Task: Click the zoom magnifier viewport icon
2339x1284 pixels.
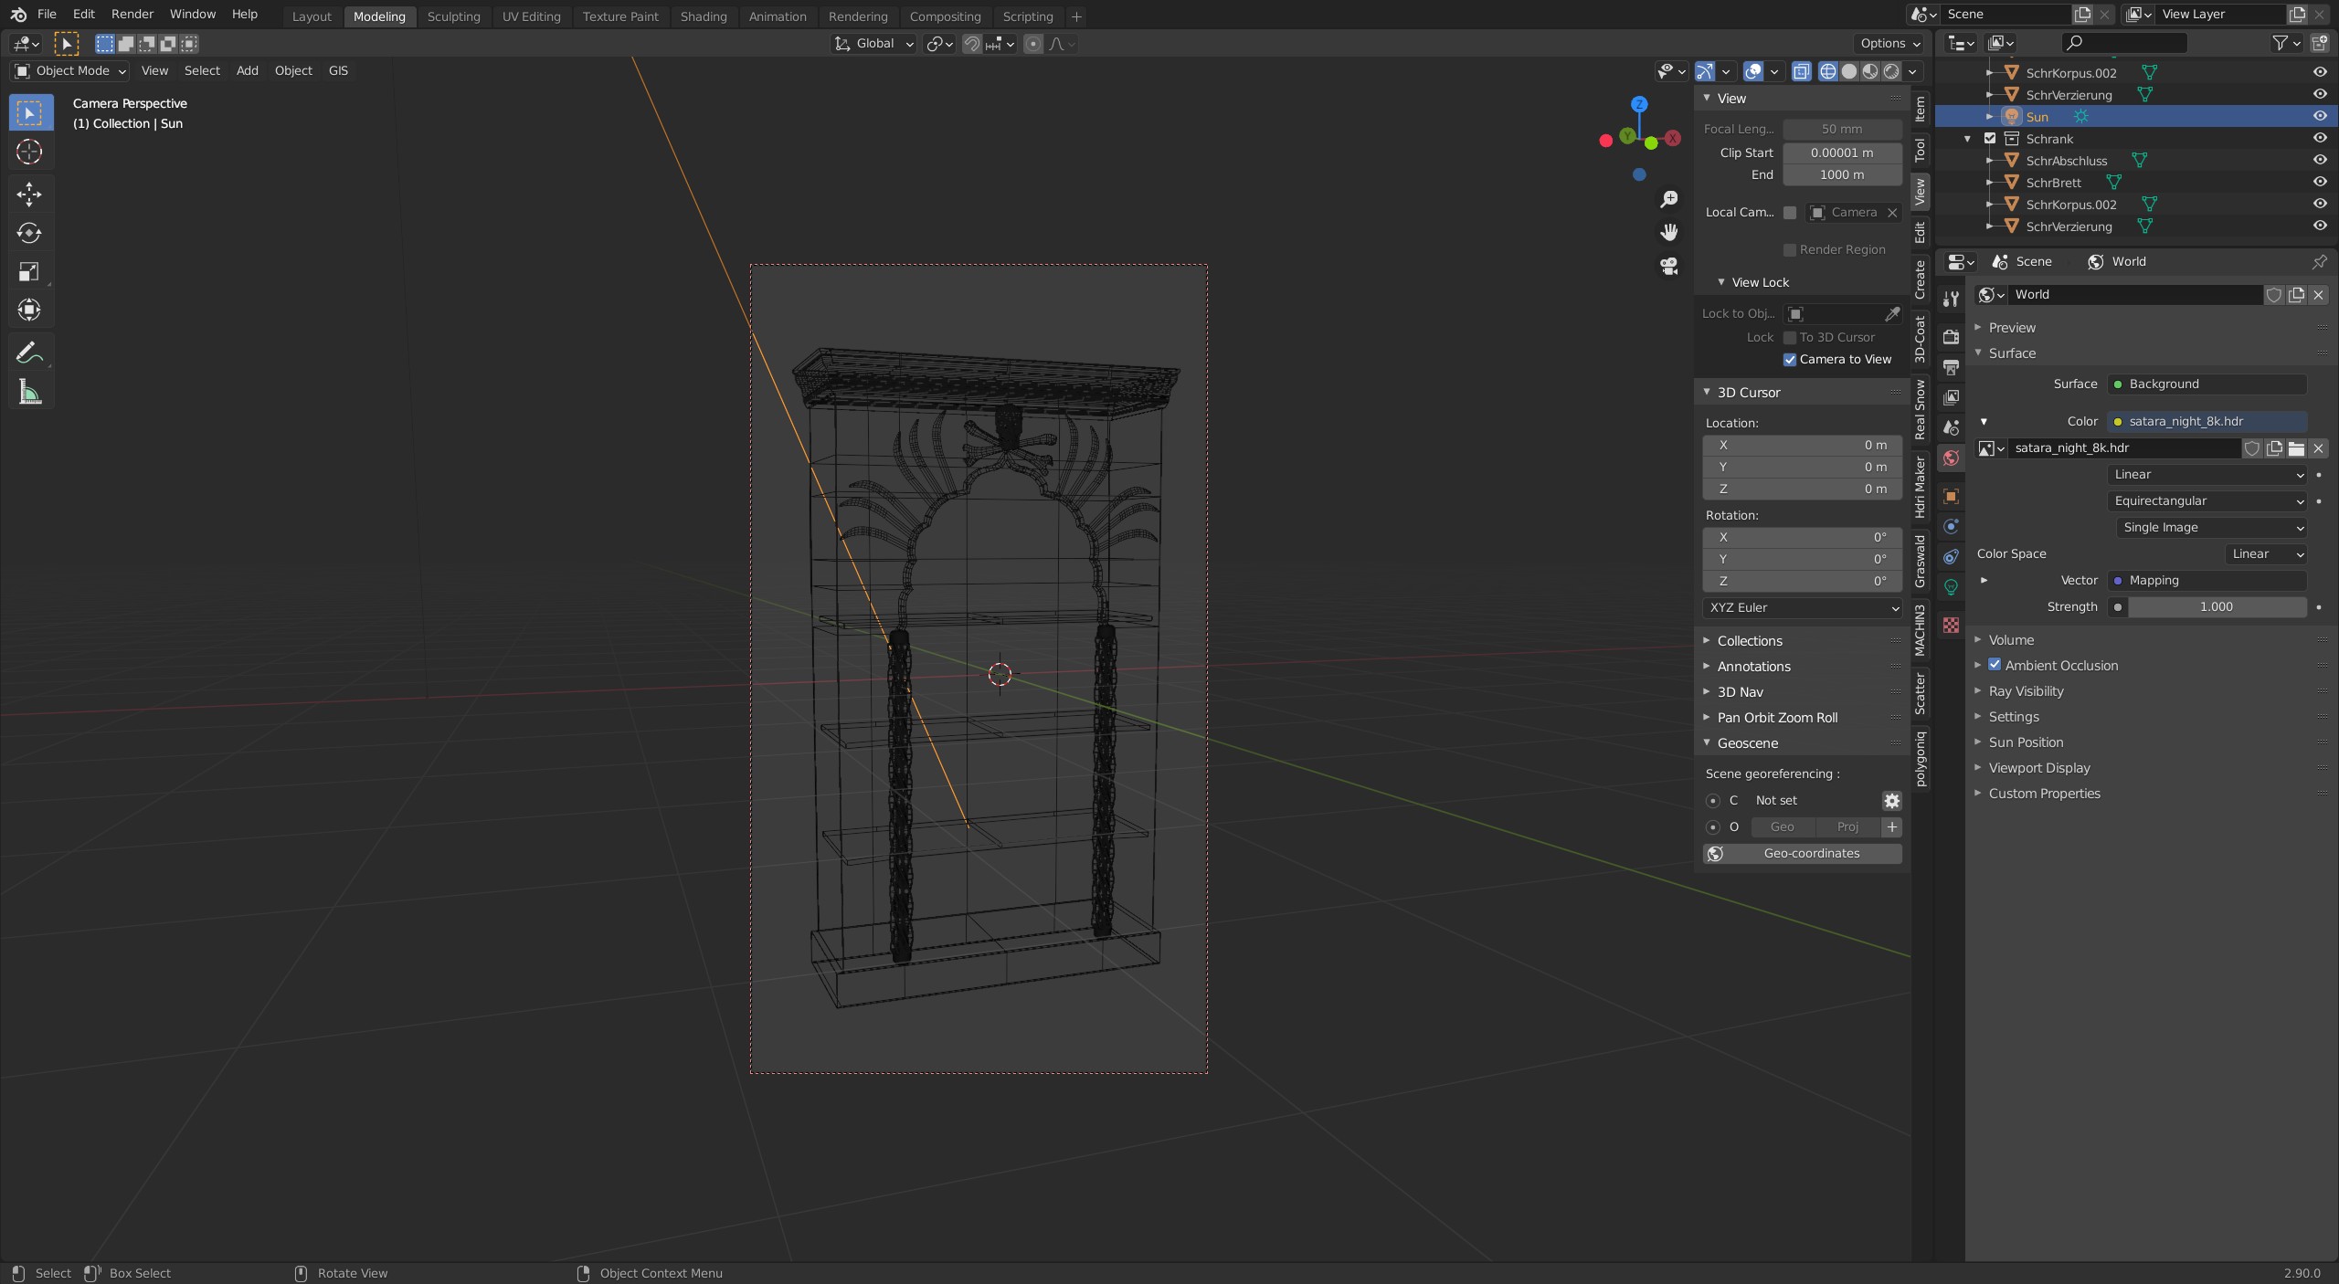Action: coord(1669,199)
